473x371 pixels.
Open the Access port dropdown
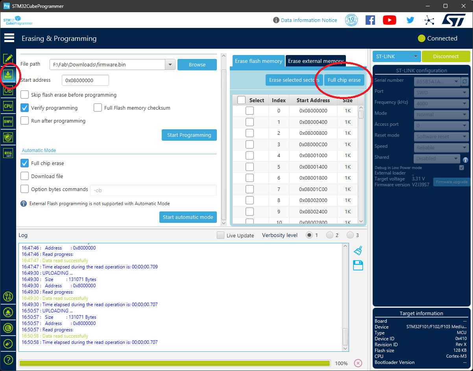(441, 125)
